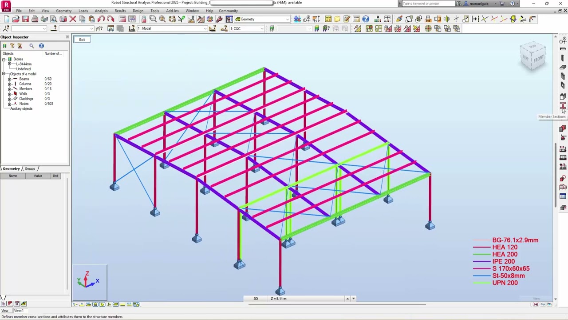Screen dimensions: 568x320
Task: Switch to the Groups tab
Action: point(30,168)
